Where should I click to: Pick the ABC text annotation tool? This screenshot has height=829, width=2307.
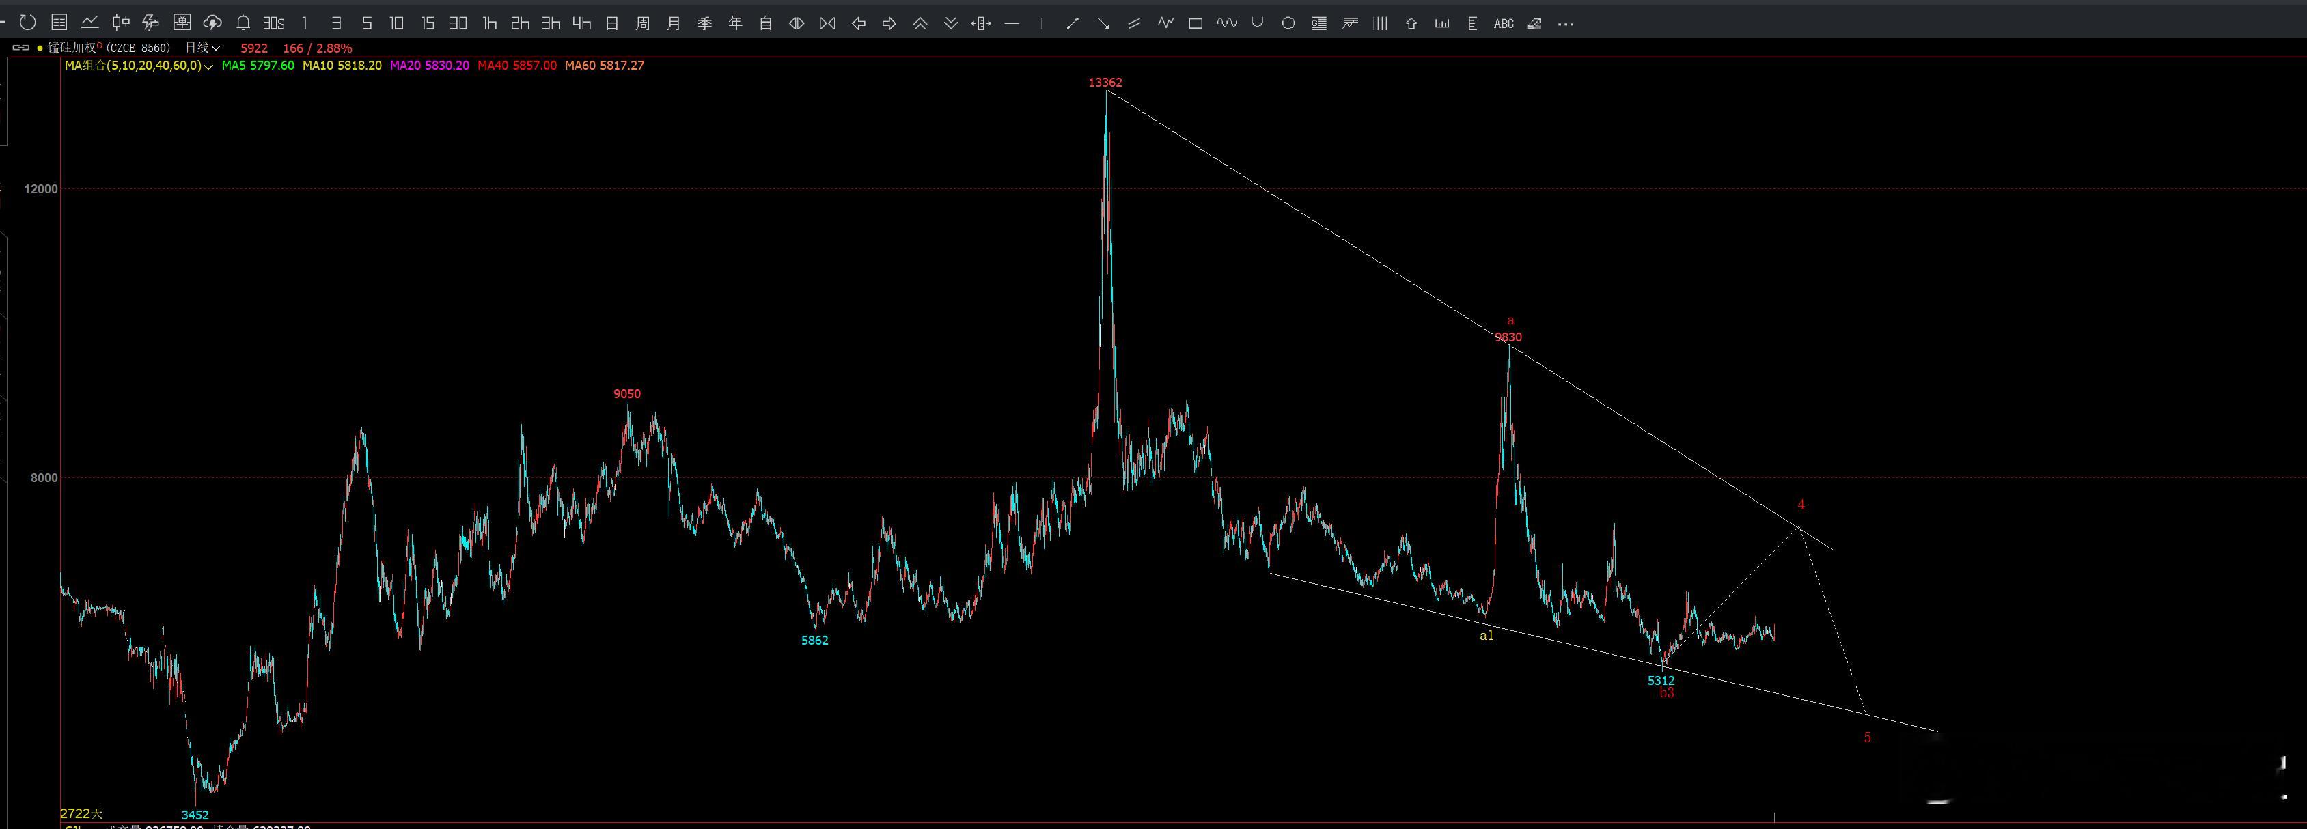tap(1503, 24)
